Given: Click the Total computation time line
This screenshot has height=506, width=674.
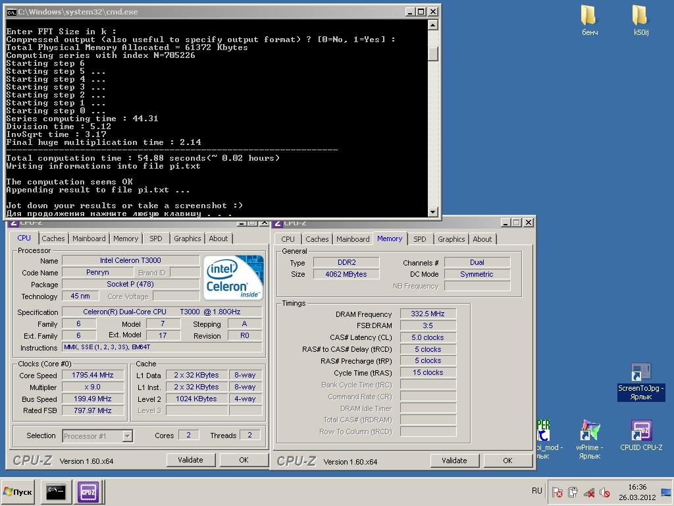Looking at the screenshot, I should [143, 158].
